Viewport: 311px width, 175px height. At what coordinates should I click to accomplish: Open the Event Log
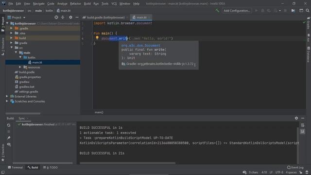point(295,167)
